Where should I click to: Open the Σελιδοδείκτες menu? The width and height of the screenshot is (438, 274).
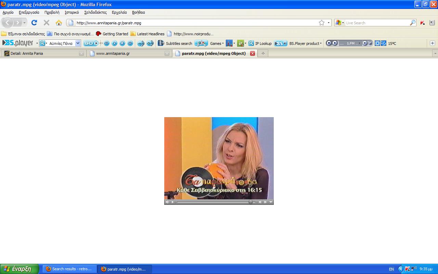point(95,12)
